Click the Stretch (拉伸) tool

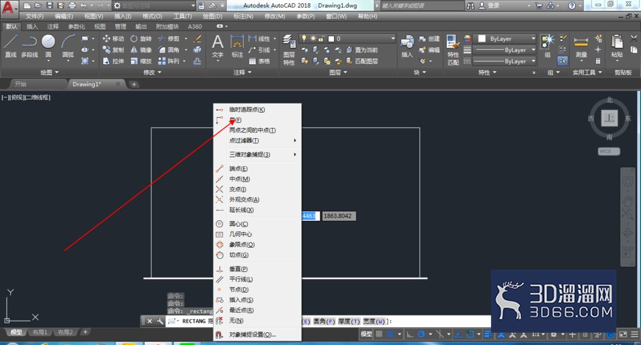pos(113,61)
